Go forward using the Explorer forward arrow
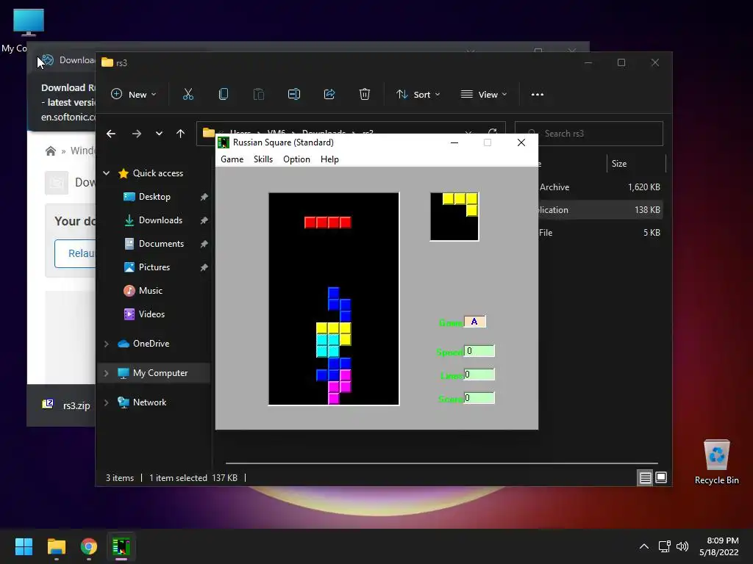 point(136,134)
